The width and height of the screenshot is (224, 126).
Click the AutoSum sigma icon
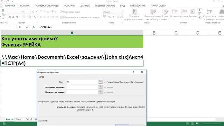199,10
